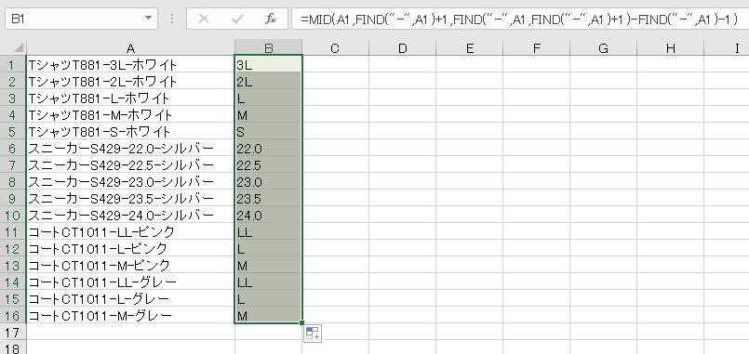The image size is (749, 354).
Task: Click cell スニーカーS429-24.0-シルバー
Action: coord(130,215)
